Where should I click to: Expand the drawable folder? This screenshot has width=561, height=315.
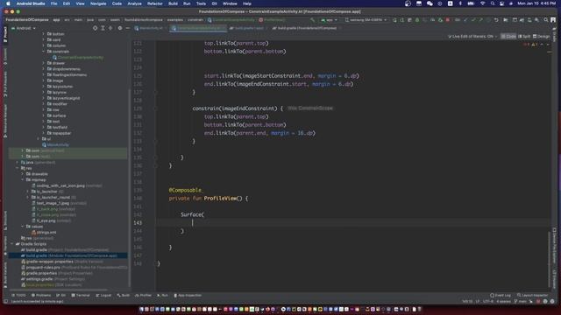(x=23, y=174)
